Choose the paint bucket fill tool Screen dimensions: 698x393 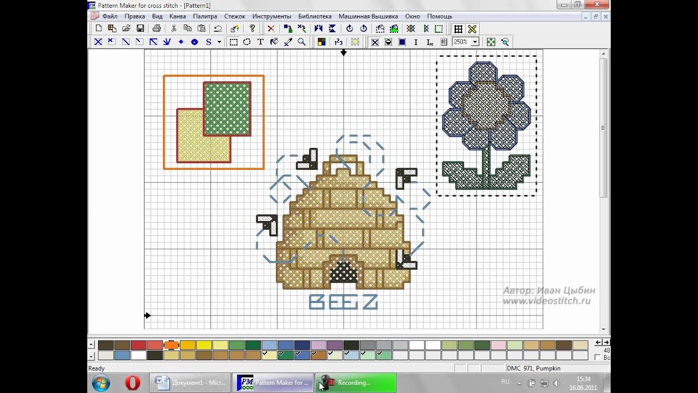(274, 42)
